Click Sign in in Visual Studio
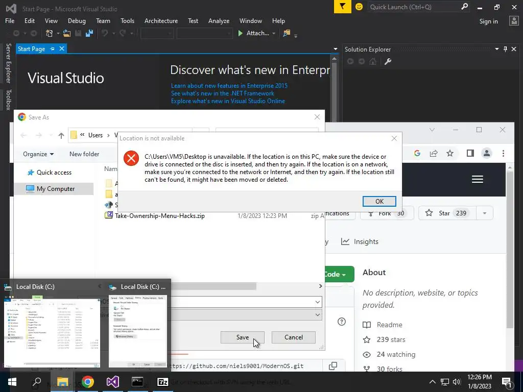This screenshot has width=523, height=392. pos(488,21)
